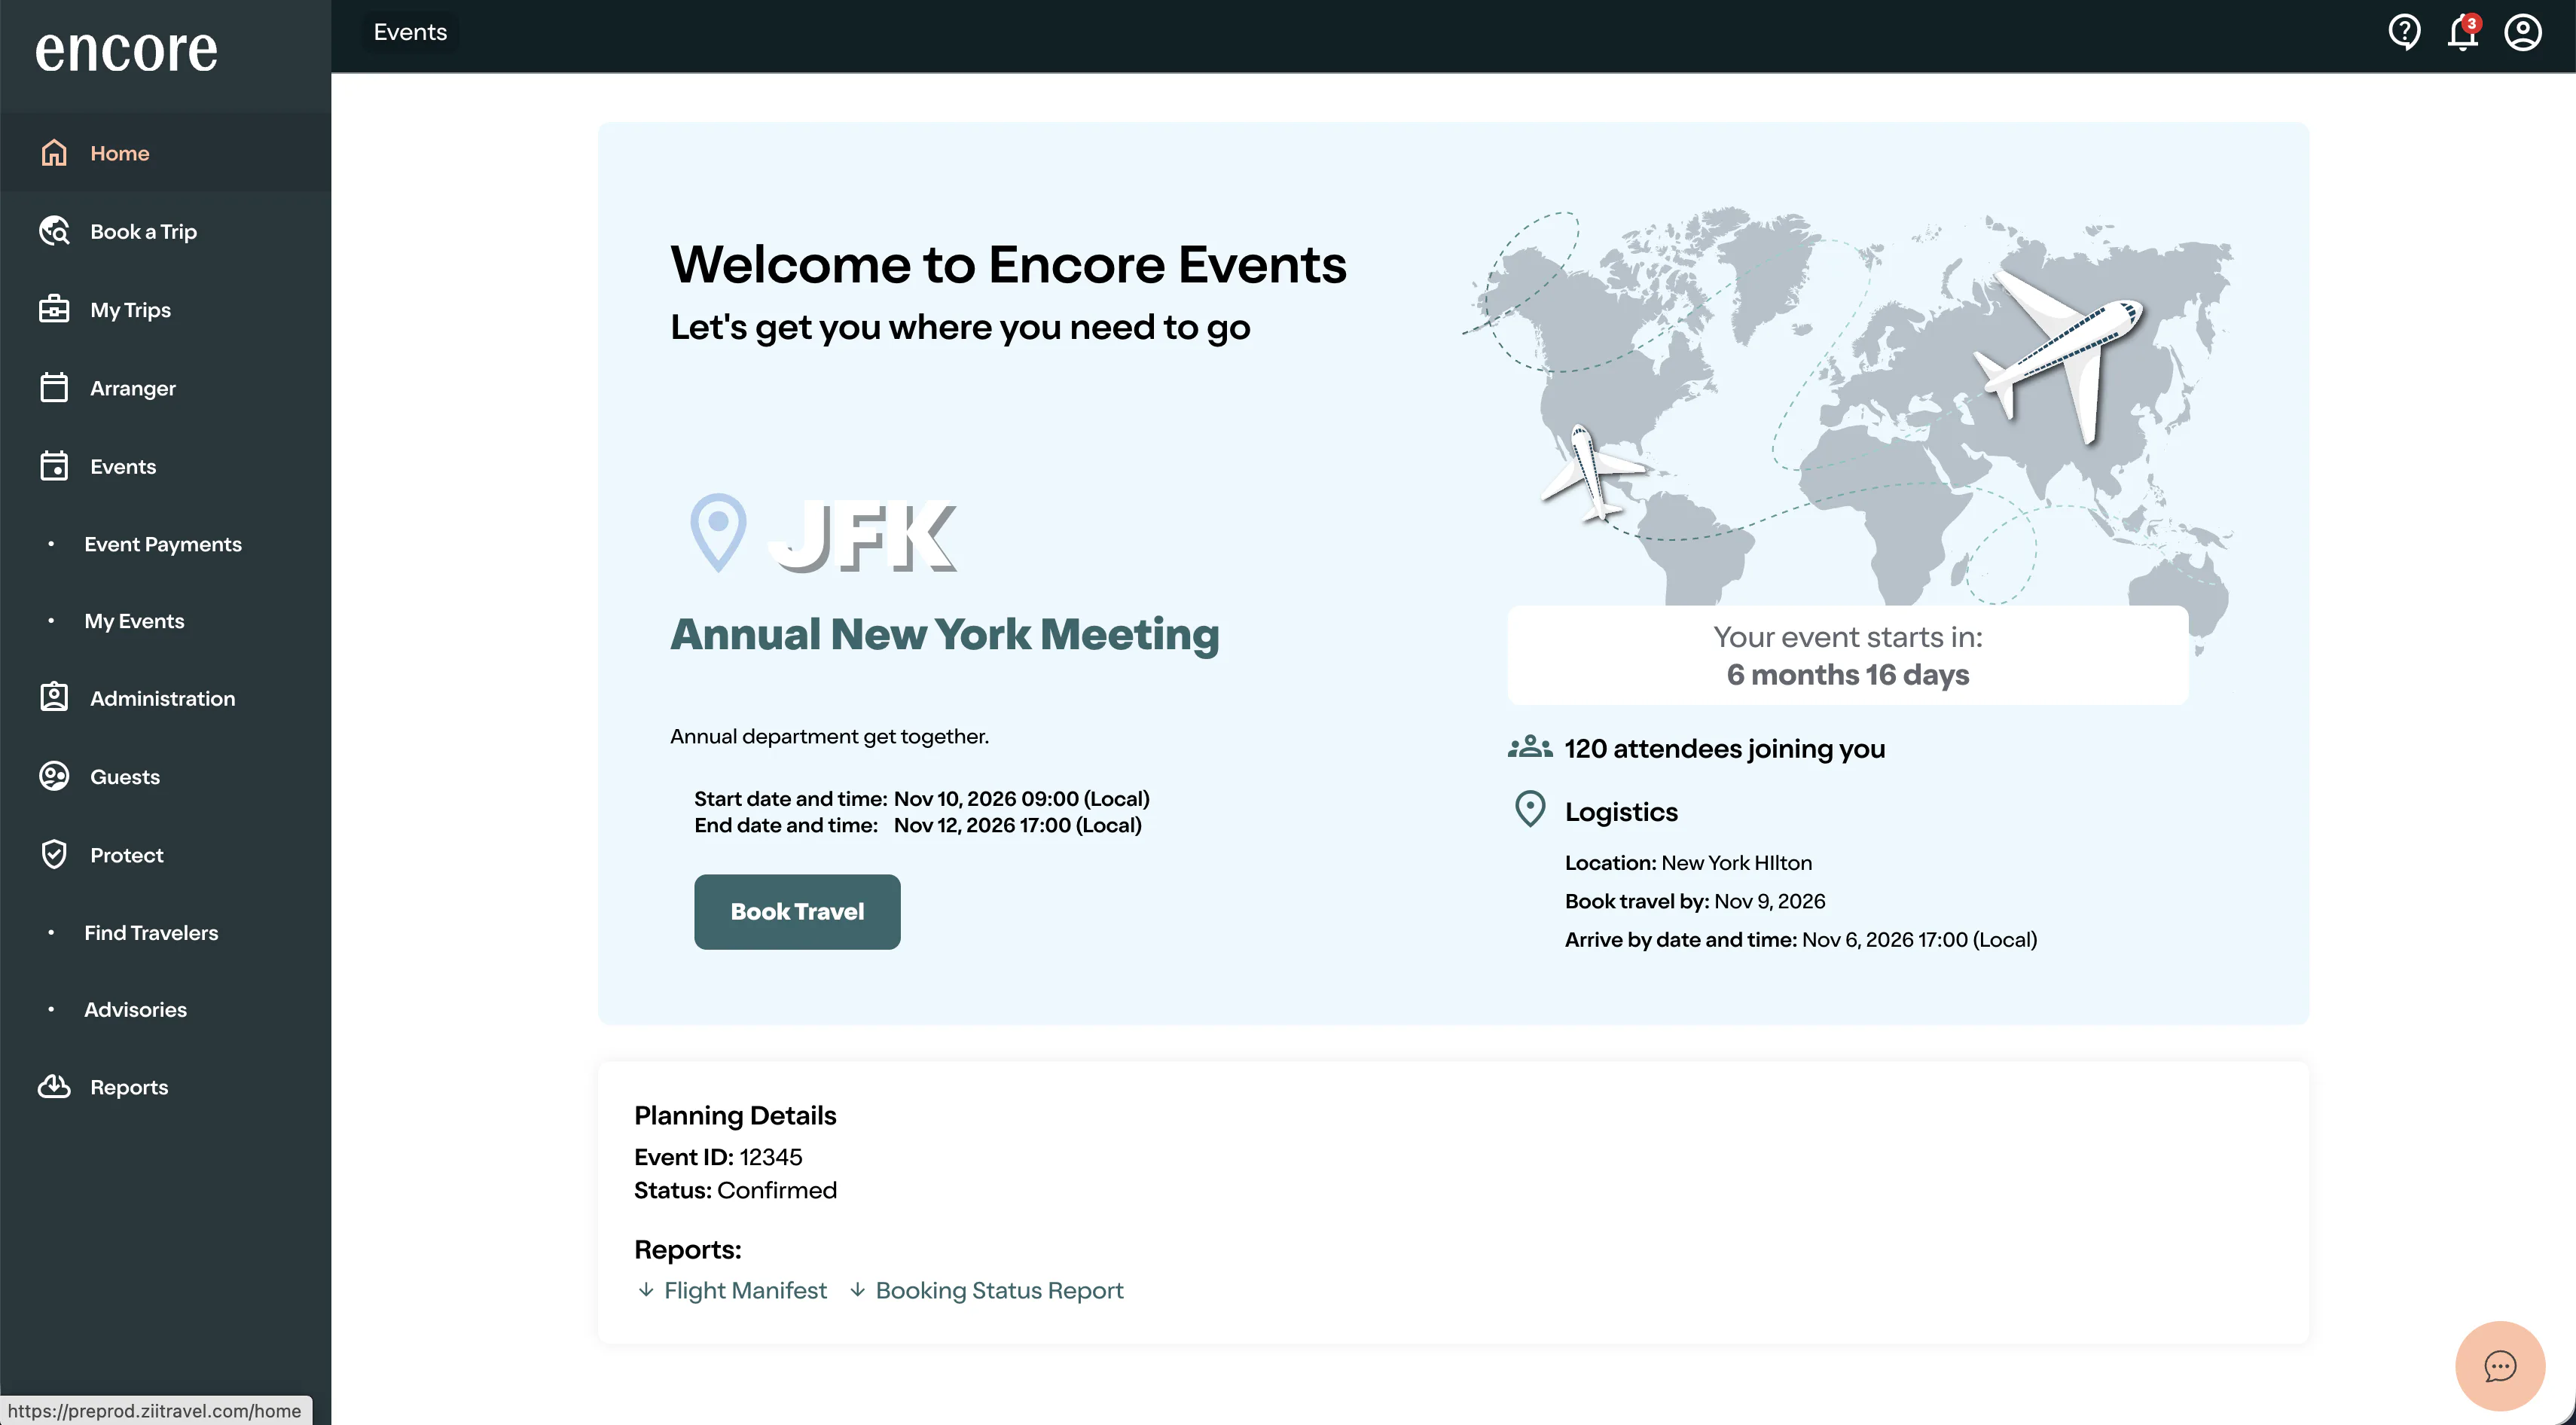Open the chat bubble support button
2576x1425 pixels.
pos(2499,1366)
